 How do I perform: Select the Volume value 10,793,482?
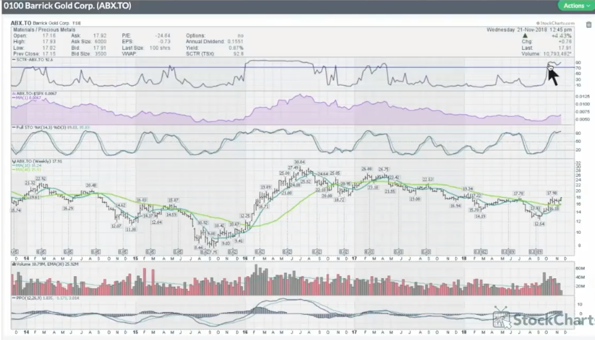pyautogui.click(x=556, y=54)
